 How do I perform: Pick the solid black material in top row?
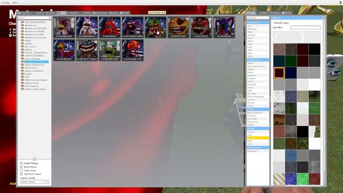coord(315,49)
